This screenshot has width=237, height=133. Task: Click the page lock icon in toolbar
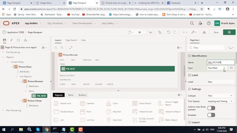pyautogui.click(x=160, y=32)
